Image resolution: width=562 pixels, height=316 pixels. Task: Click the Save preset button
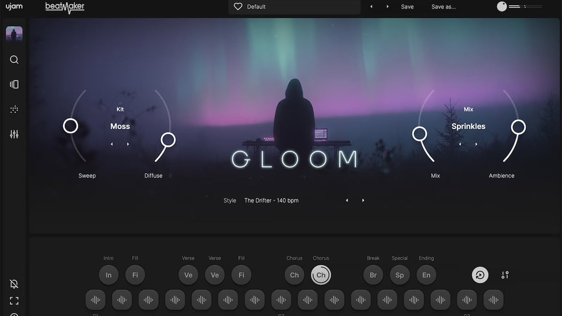(x=407, y=7)
